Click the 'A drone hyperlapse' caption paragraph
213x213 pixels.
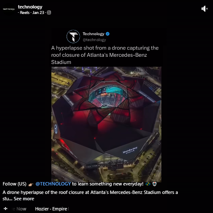90,196
